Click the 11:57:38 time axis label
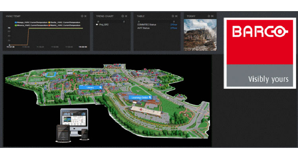This screenshot has width=298, height=159. pyautogui.click(x=11, y=47)
